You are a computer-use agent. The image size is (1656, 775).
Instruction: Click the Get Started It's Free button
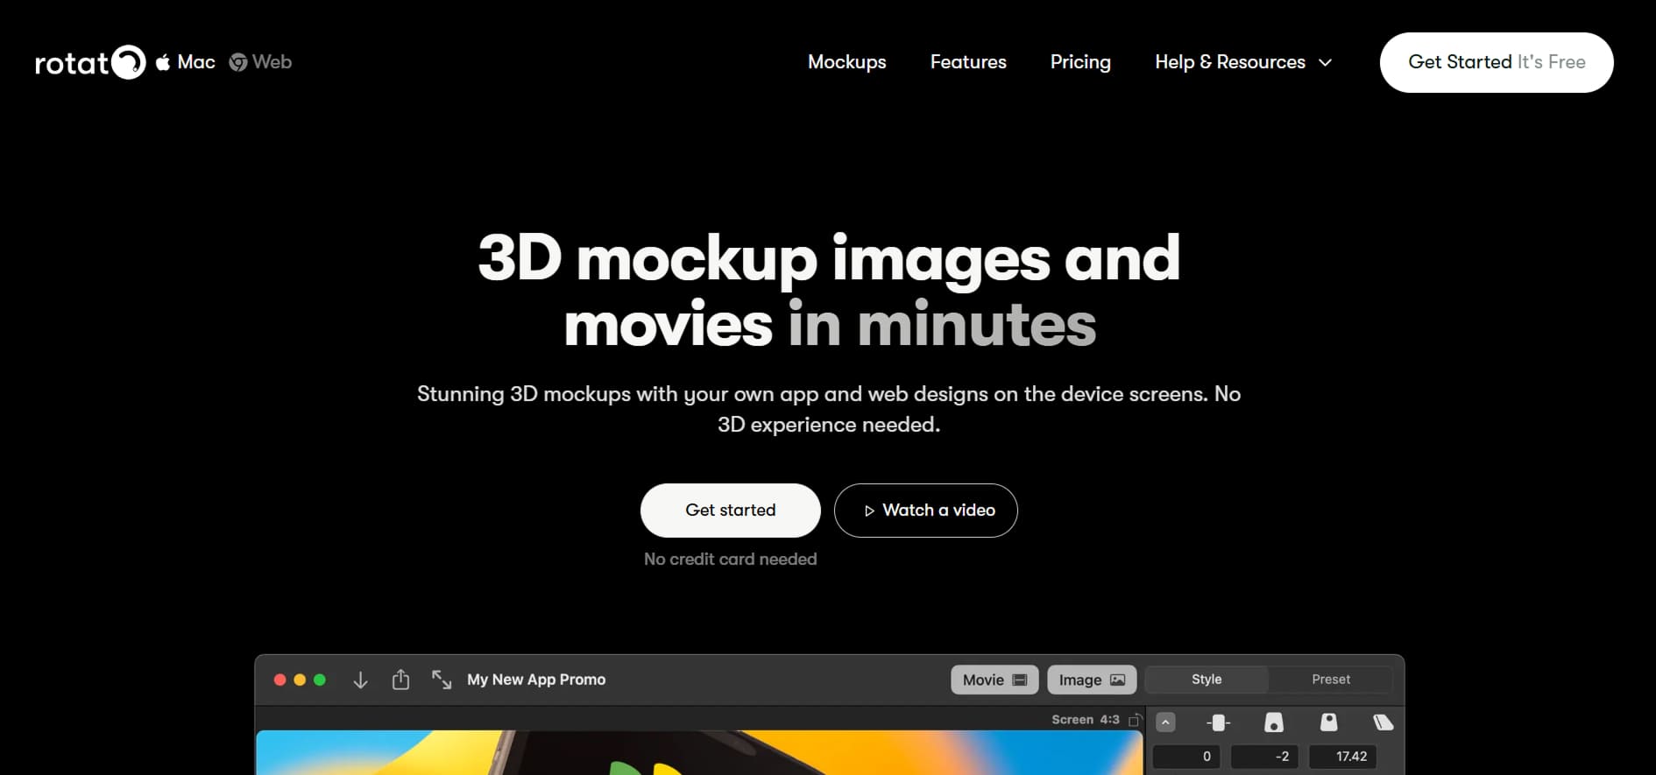coord(1496,62)
